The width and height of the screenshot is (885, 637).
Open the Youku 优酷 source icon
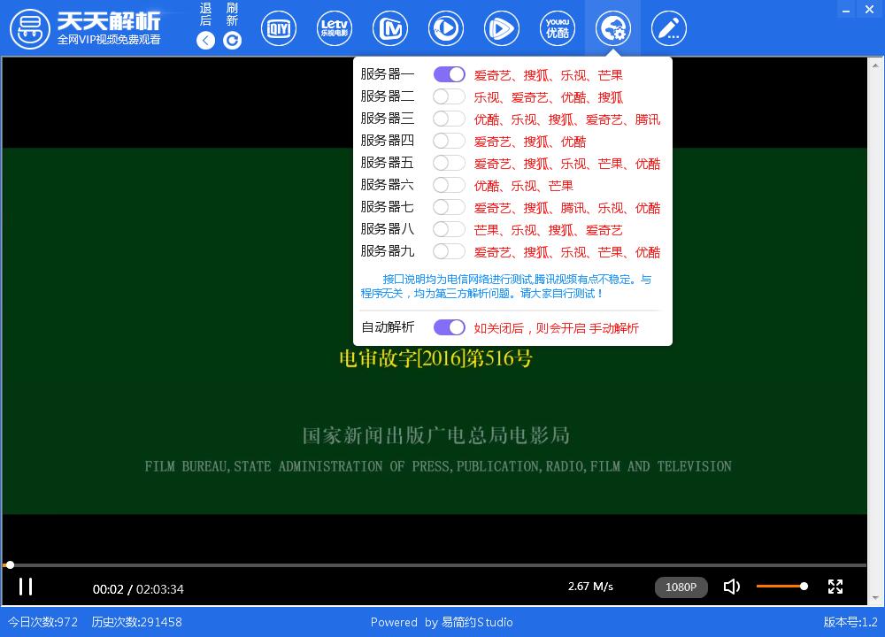[x=558, y=28]
